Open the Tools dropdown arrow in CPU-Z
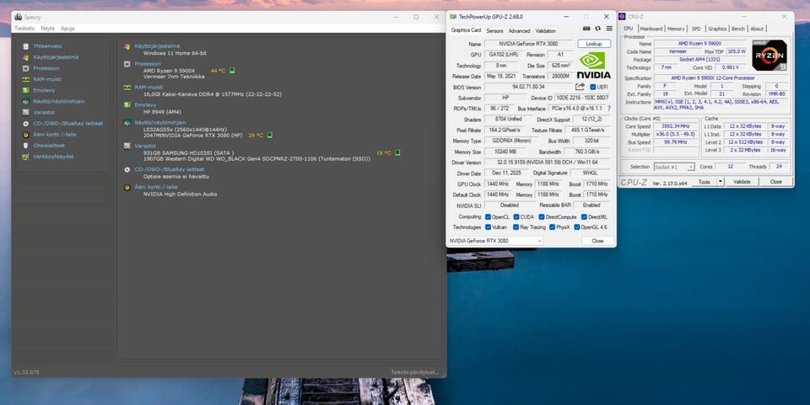Screen dimensions: 810x405 pos(721,182)
